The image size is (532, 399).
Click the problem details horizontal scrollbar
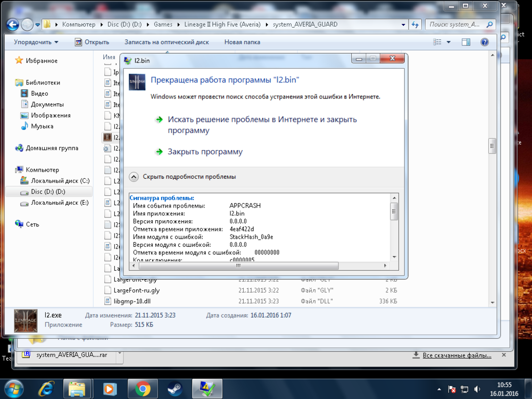pyautogui.click(x=234, y=266)
